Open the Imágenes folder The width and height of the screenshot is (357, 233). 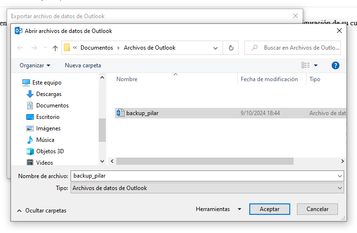[x=48, y=128]
